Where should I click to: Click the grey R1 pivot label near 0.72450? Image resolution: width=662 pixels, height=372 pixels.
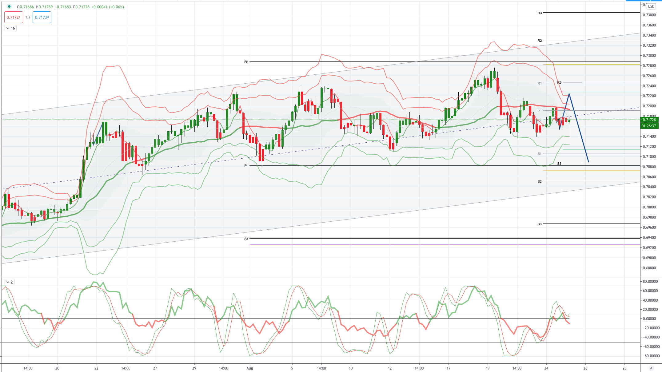pyautogui.click(x=540, y=83)
